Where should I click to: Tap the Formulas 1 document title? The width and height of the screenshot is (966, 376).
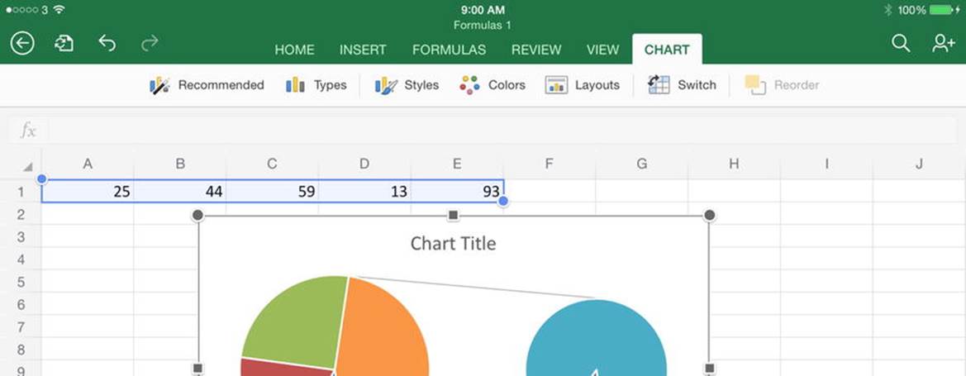point(483,26)
